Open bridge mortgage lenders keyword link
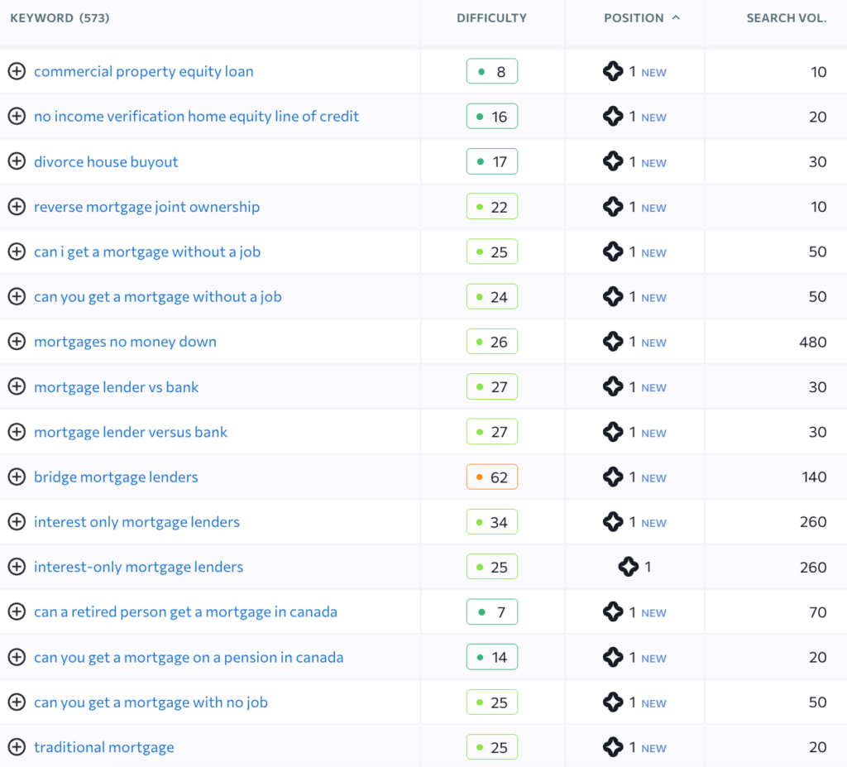 point(116,477)
